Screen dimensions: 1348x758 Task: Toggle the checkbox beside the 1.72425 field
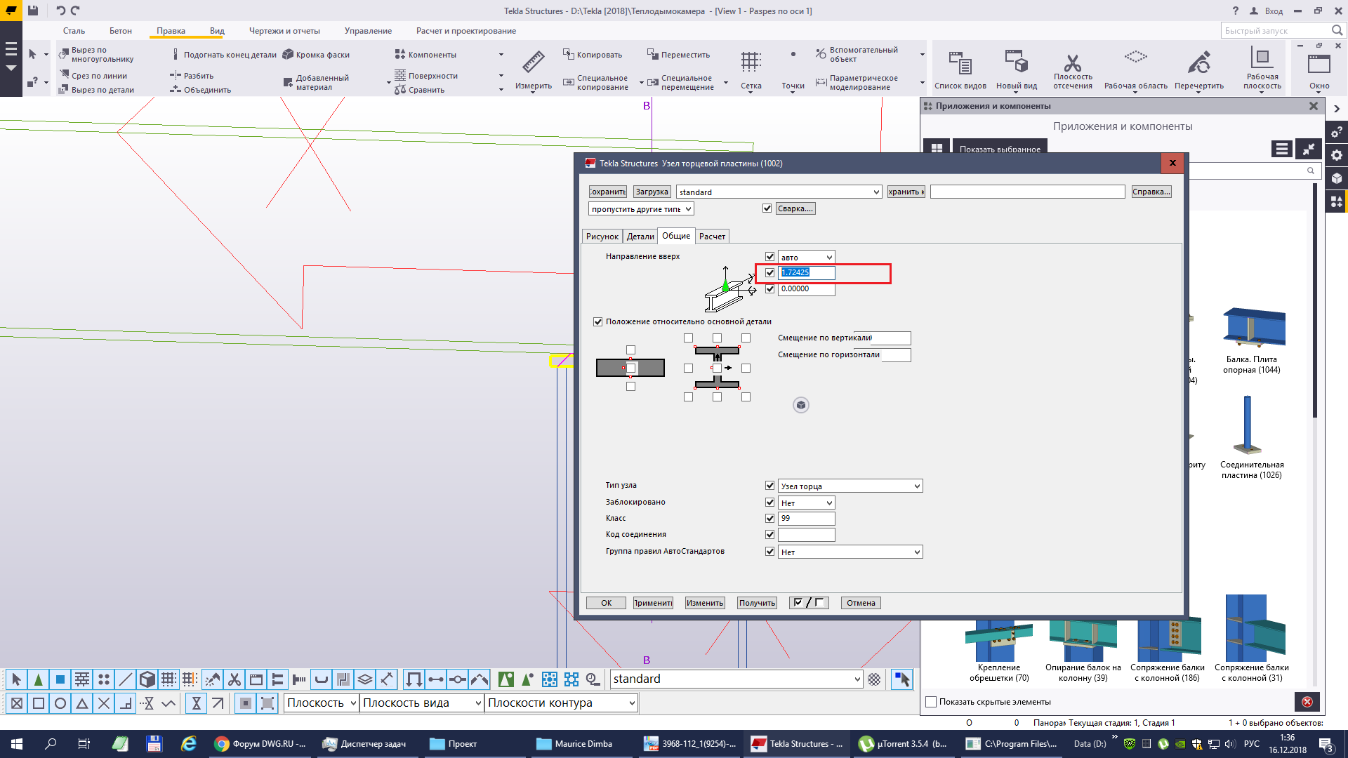point(770,272)
